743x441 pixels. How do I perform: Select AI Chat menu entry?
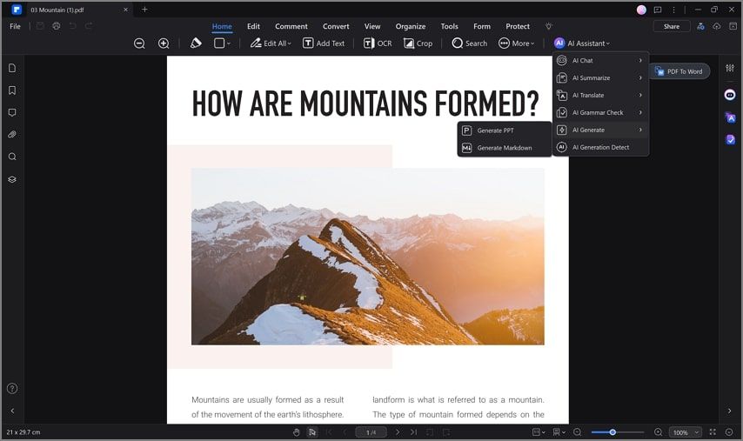pyautogui.click(x=600, y=61)
